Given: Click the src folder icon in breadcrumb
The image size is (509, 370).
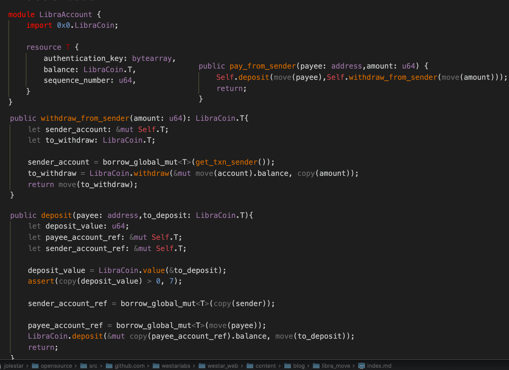Looking at the screenshot, I should coord(84,366).
